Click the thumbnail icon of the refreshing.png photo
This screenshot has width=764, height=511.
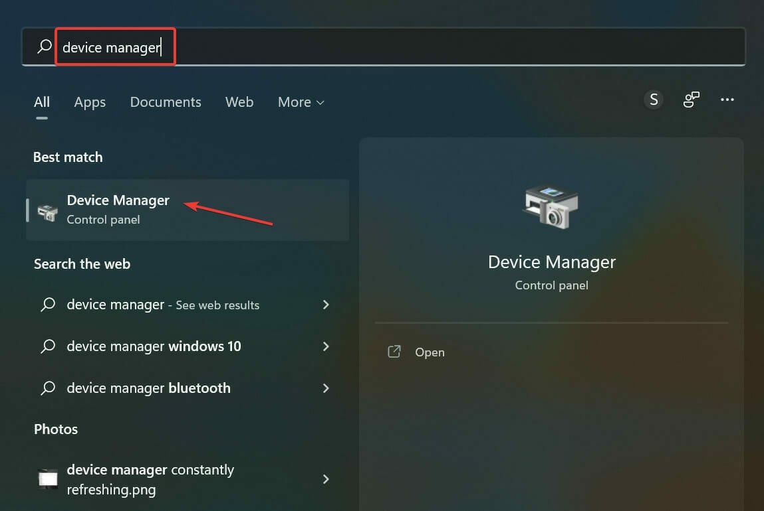[48, 478]
